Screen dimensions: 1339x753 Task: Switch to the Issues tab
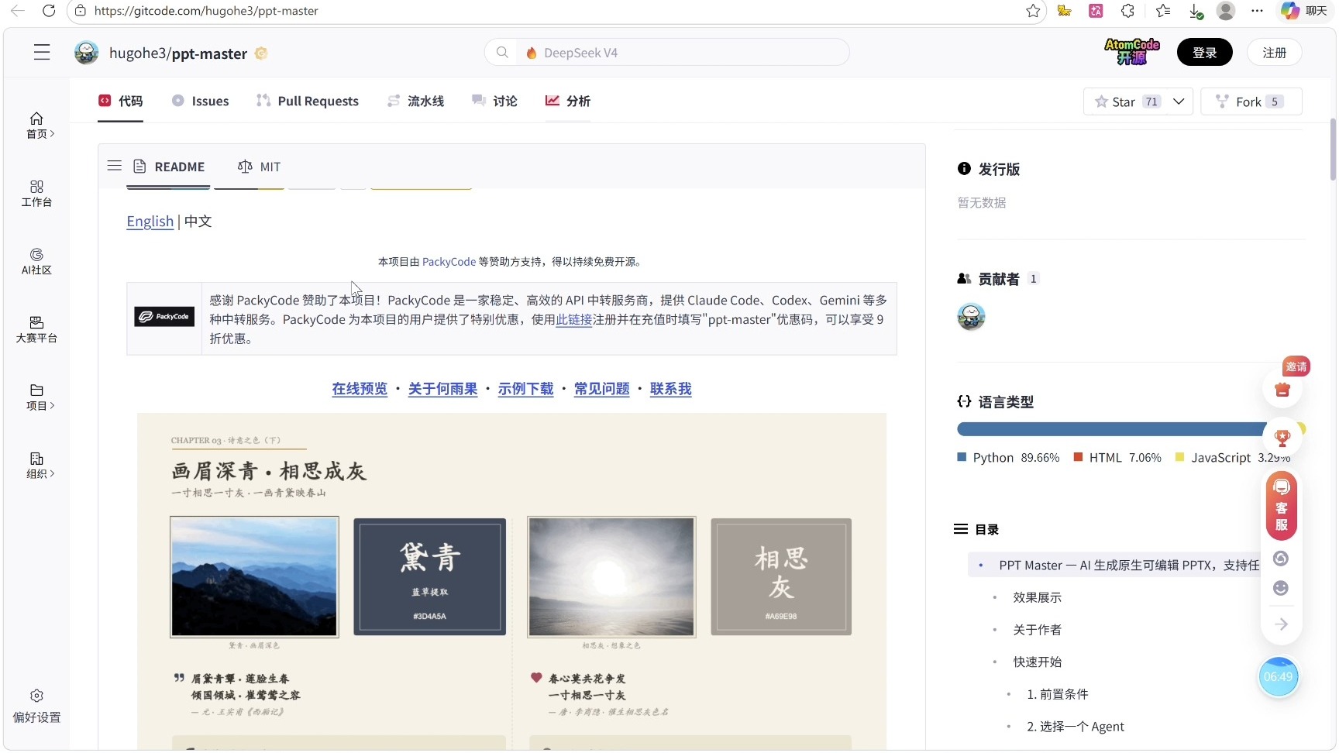coord(201,101)
